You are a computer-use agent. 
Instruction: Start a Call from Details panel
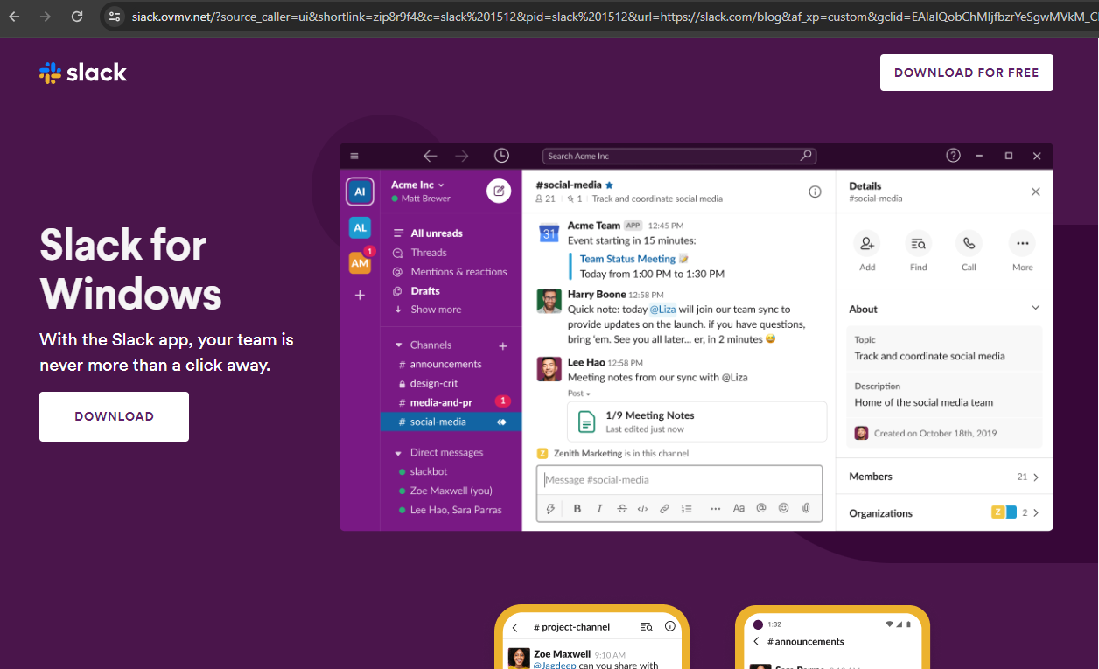pyautogui.click(x=969, y=243)
